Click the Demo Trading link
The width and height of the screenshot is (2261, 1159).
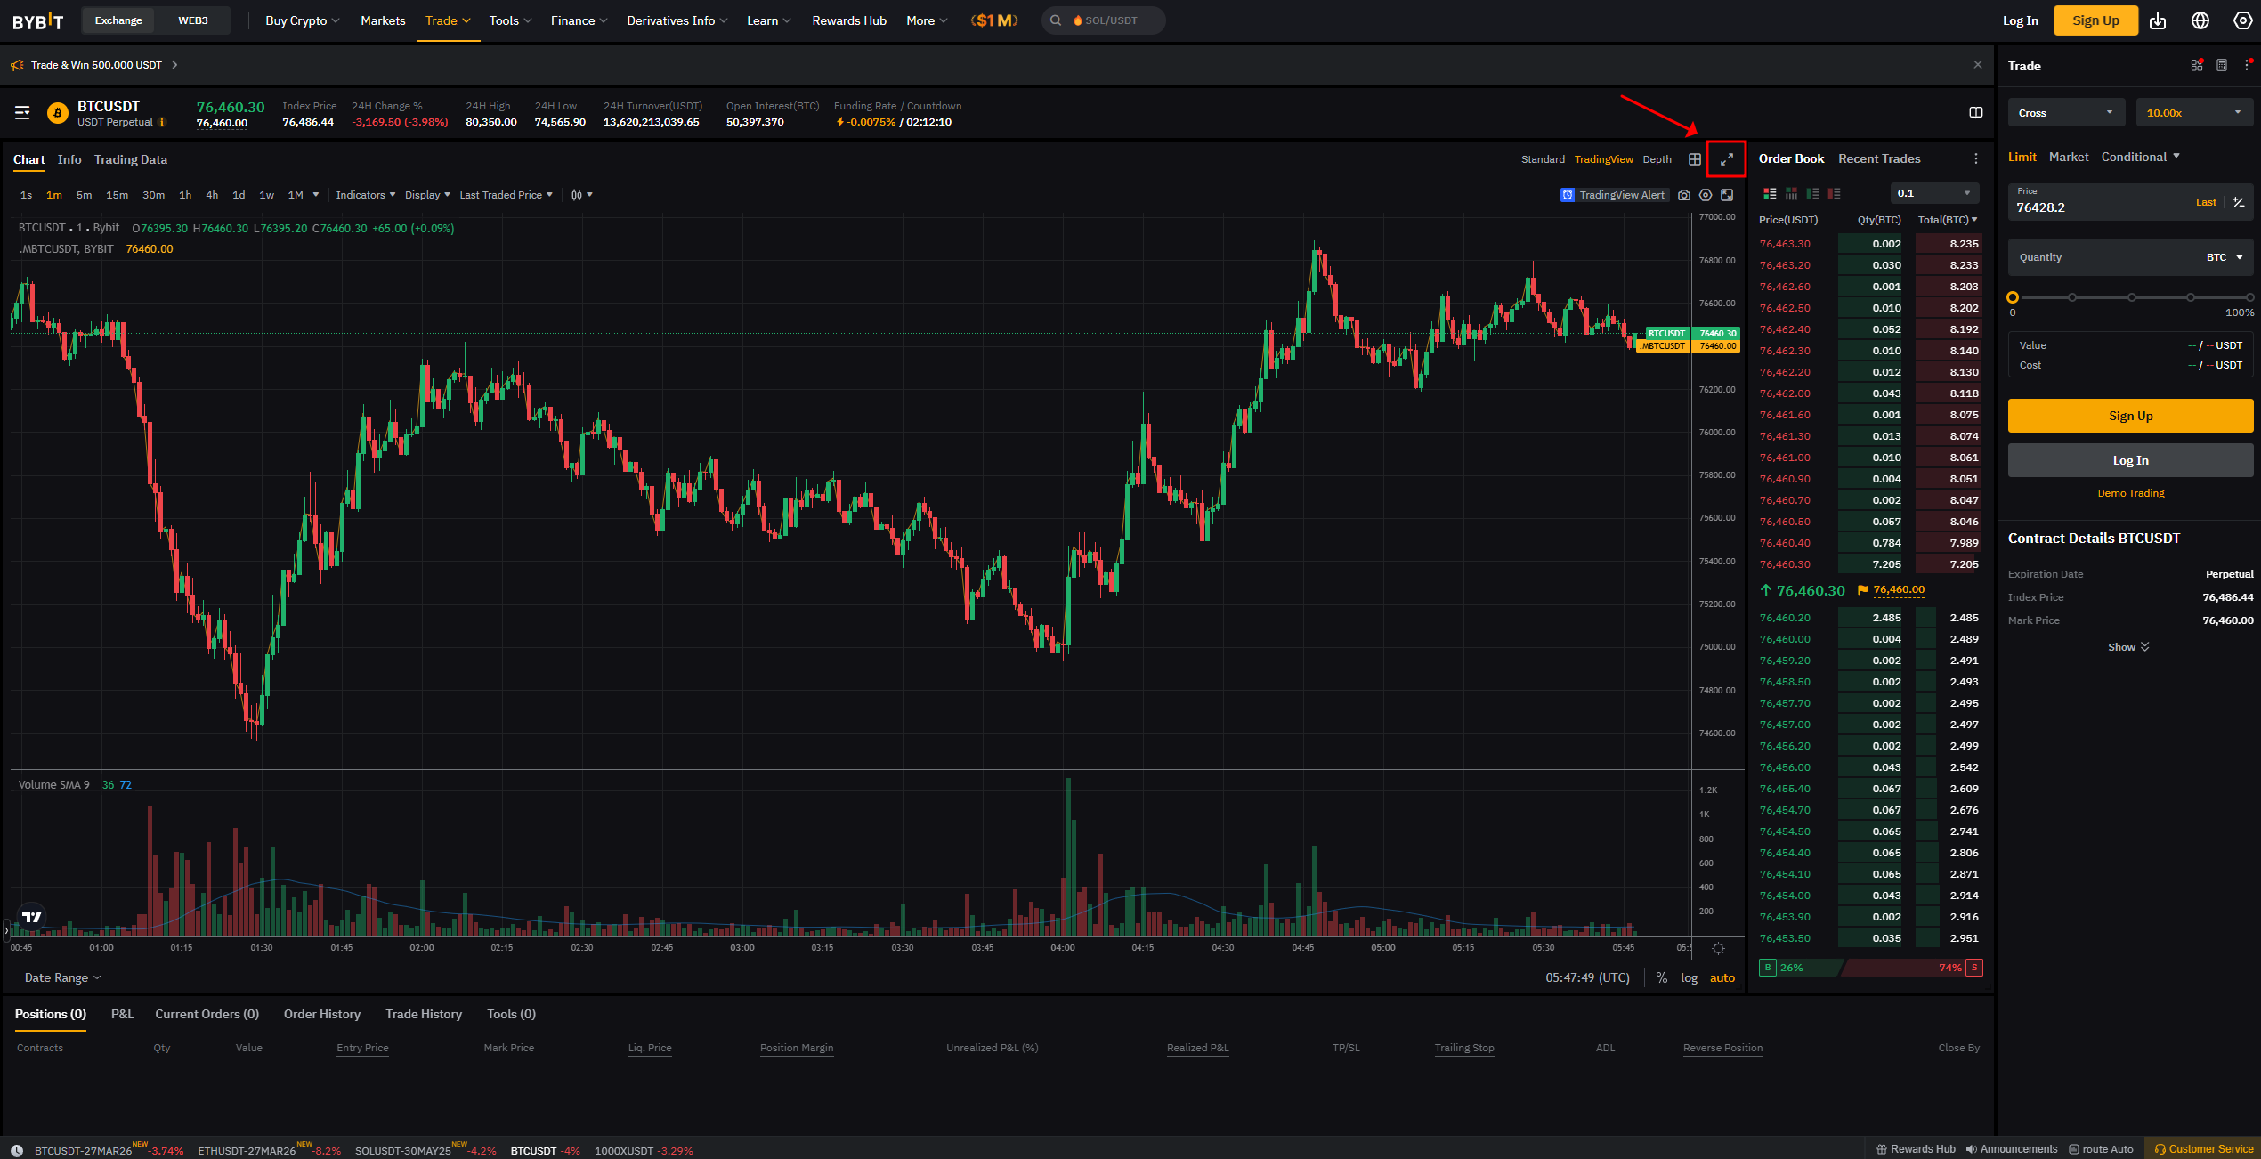coord(2130,493)
